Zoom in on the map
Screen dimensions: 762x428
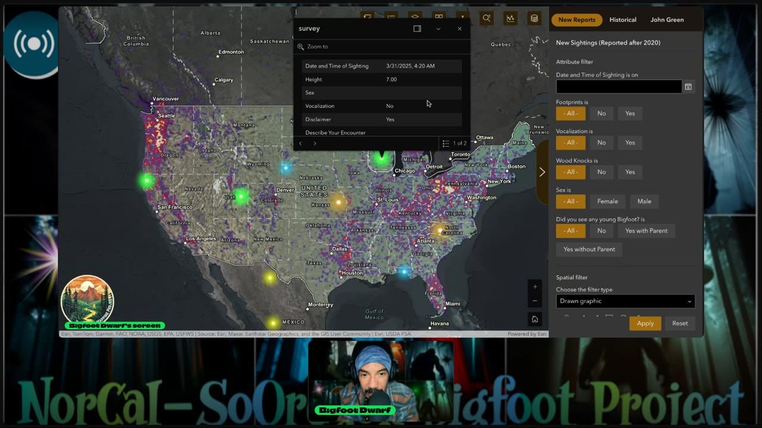pos(535,287)
